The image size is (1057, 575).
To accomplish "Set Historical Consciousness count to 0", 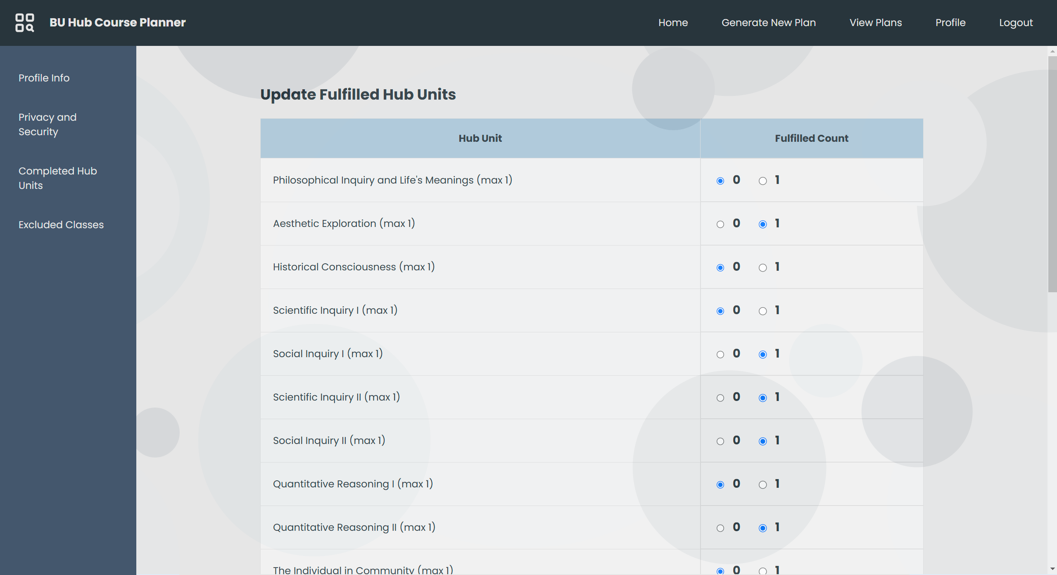I will point(720,267).
